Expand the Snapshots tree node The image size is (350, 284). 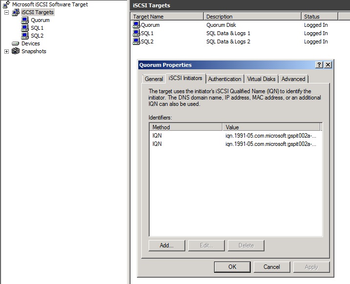(6, 51)
